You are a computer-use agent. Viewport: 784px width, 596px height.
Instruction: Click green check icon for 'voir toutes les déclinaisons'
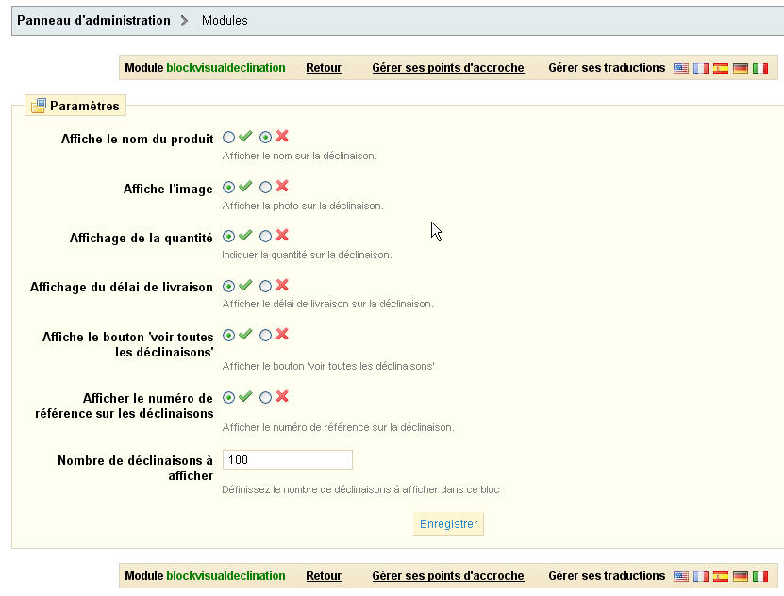(x=245, y=334)
